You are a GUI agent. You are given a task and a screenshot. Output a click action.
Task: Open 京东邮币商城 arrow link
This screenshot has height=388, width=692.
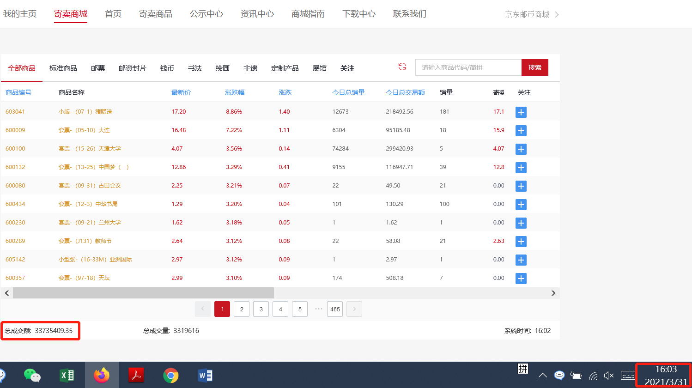532,14
